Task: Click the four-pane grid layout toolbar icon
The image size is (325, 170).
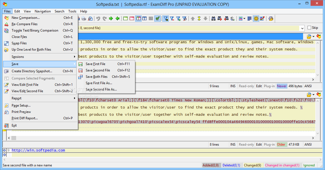Action: pyautogui.click(x=145, y=19)
